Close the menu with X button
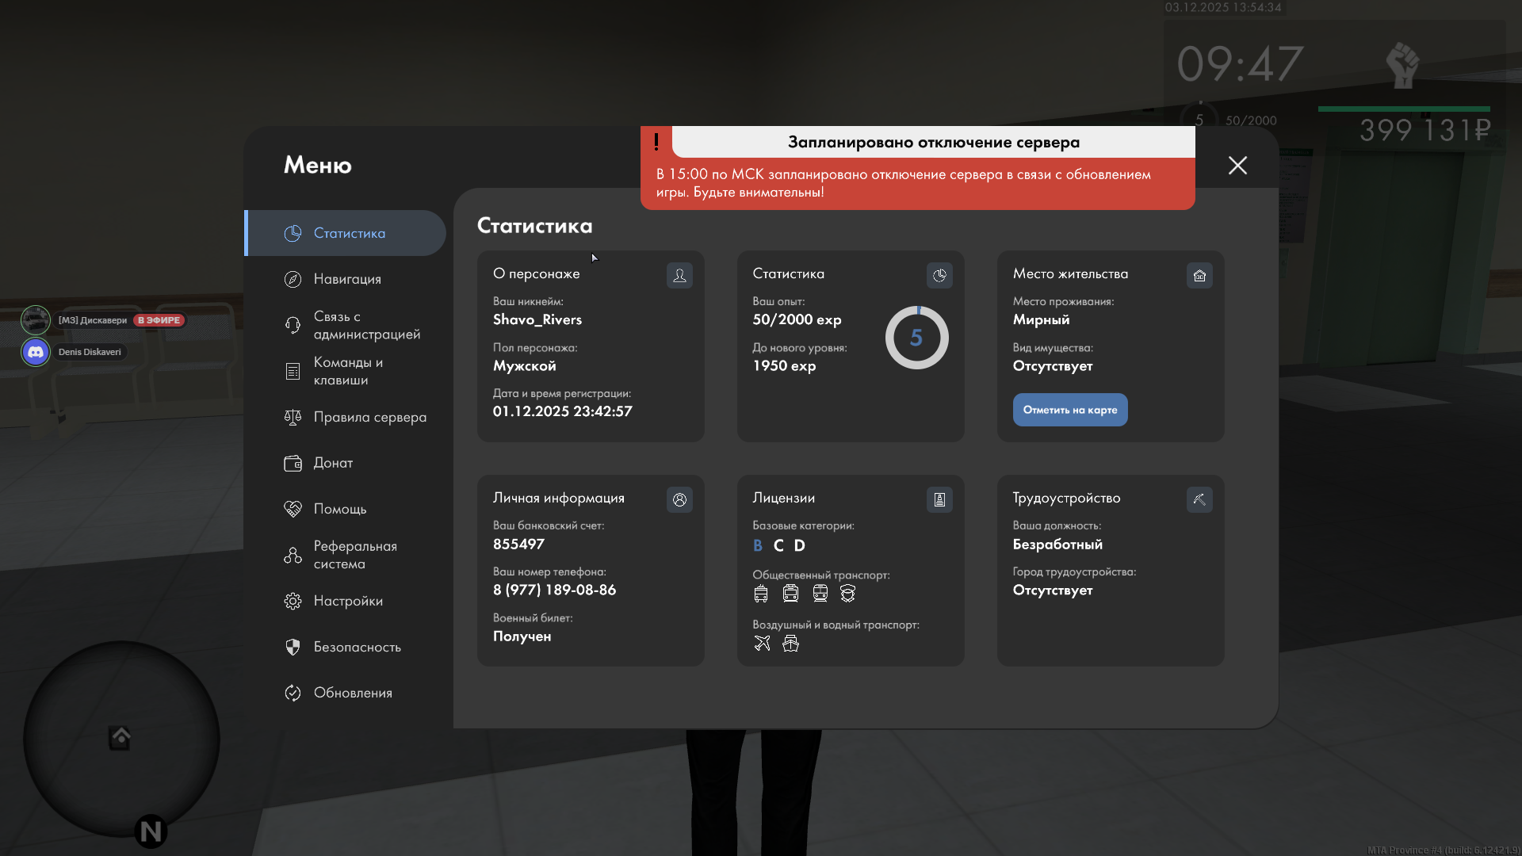The height and width of the screenshot is (856, 1522). (1237, 165)
